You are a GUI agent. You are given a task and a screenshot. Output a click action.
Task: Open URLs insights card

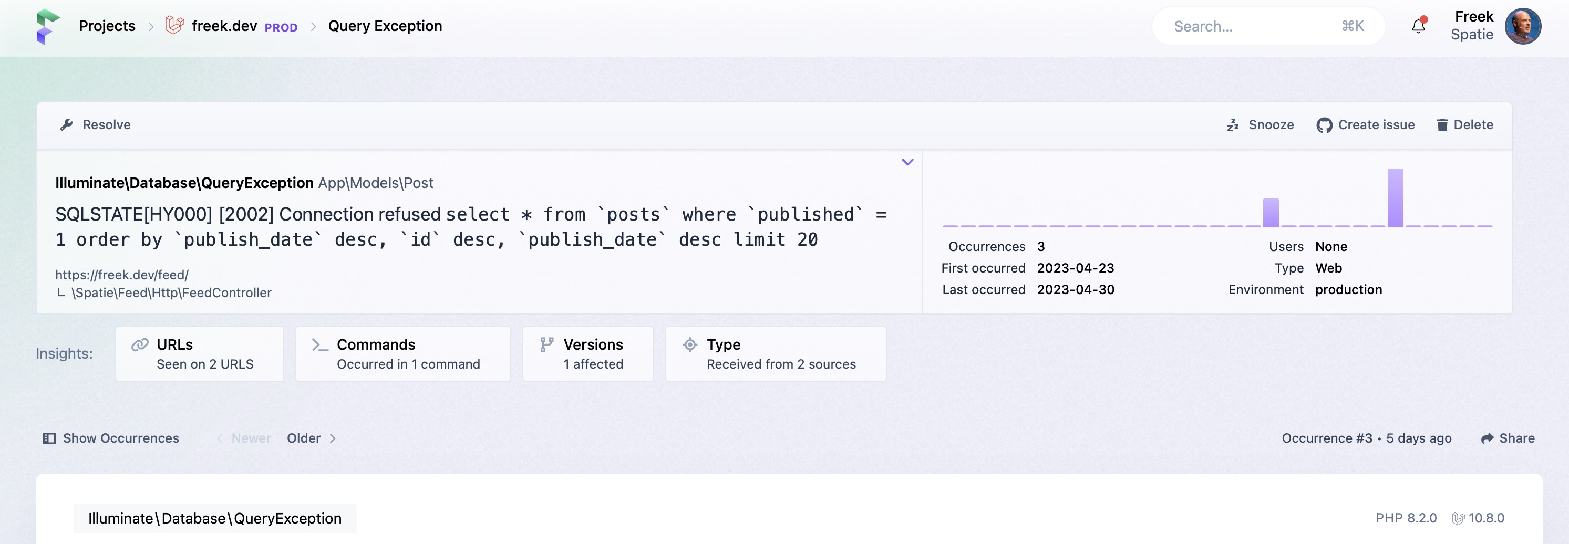point(199,353)
